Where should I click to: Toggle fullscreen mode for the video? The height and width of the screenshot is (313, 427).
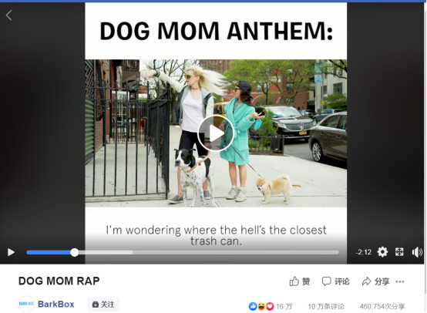(x=399, y=252)
